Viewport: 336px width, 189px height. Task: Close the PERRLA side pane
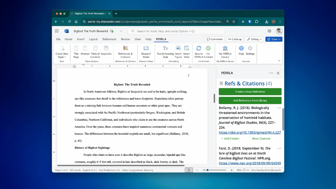278,73
